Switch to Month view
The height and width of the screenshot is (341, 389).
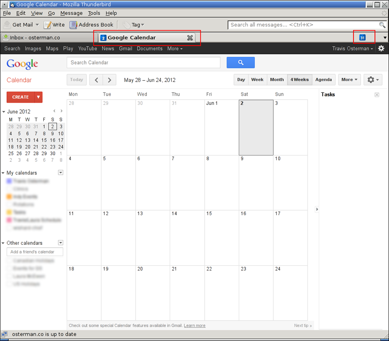[x=277, y=80]
